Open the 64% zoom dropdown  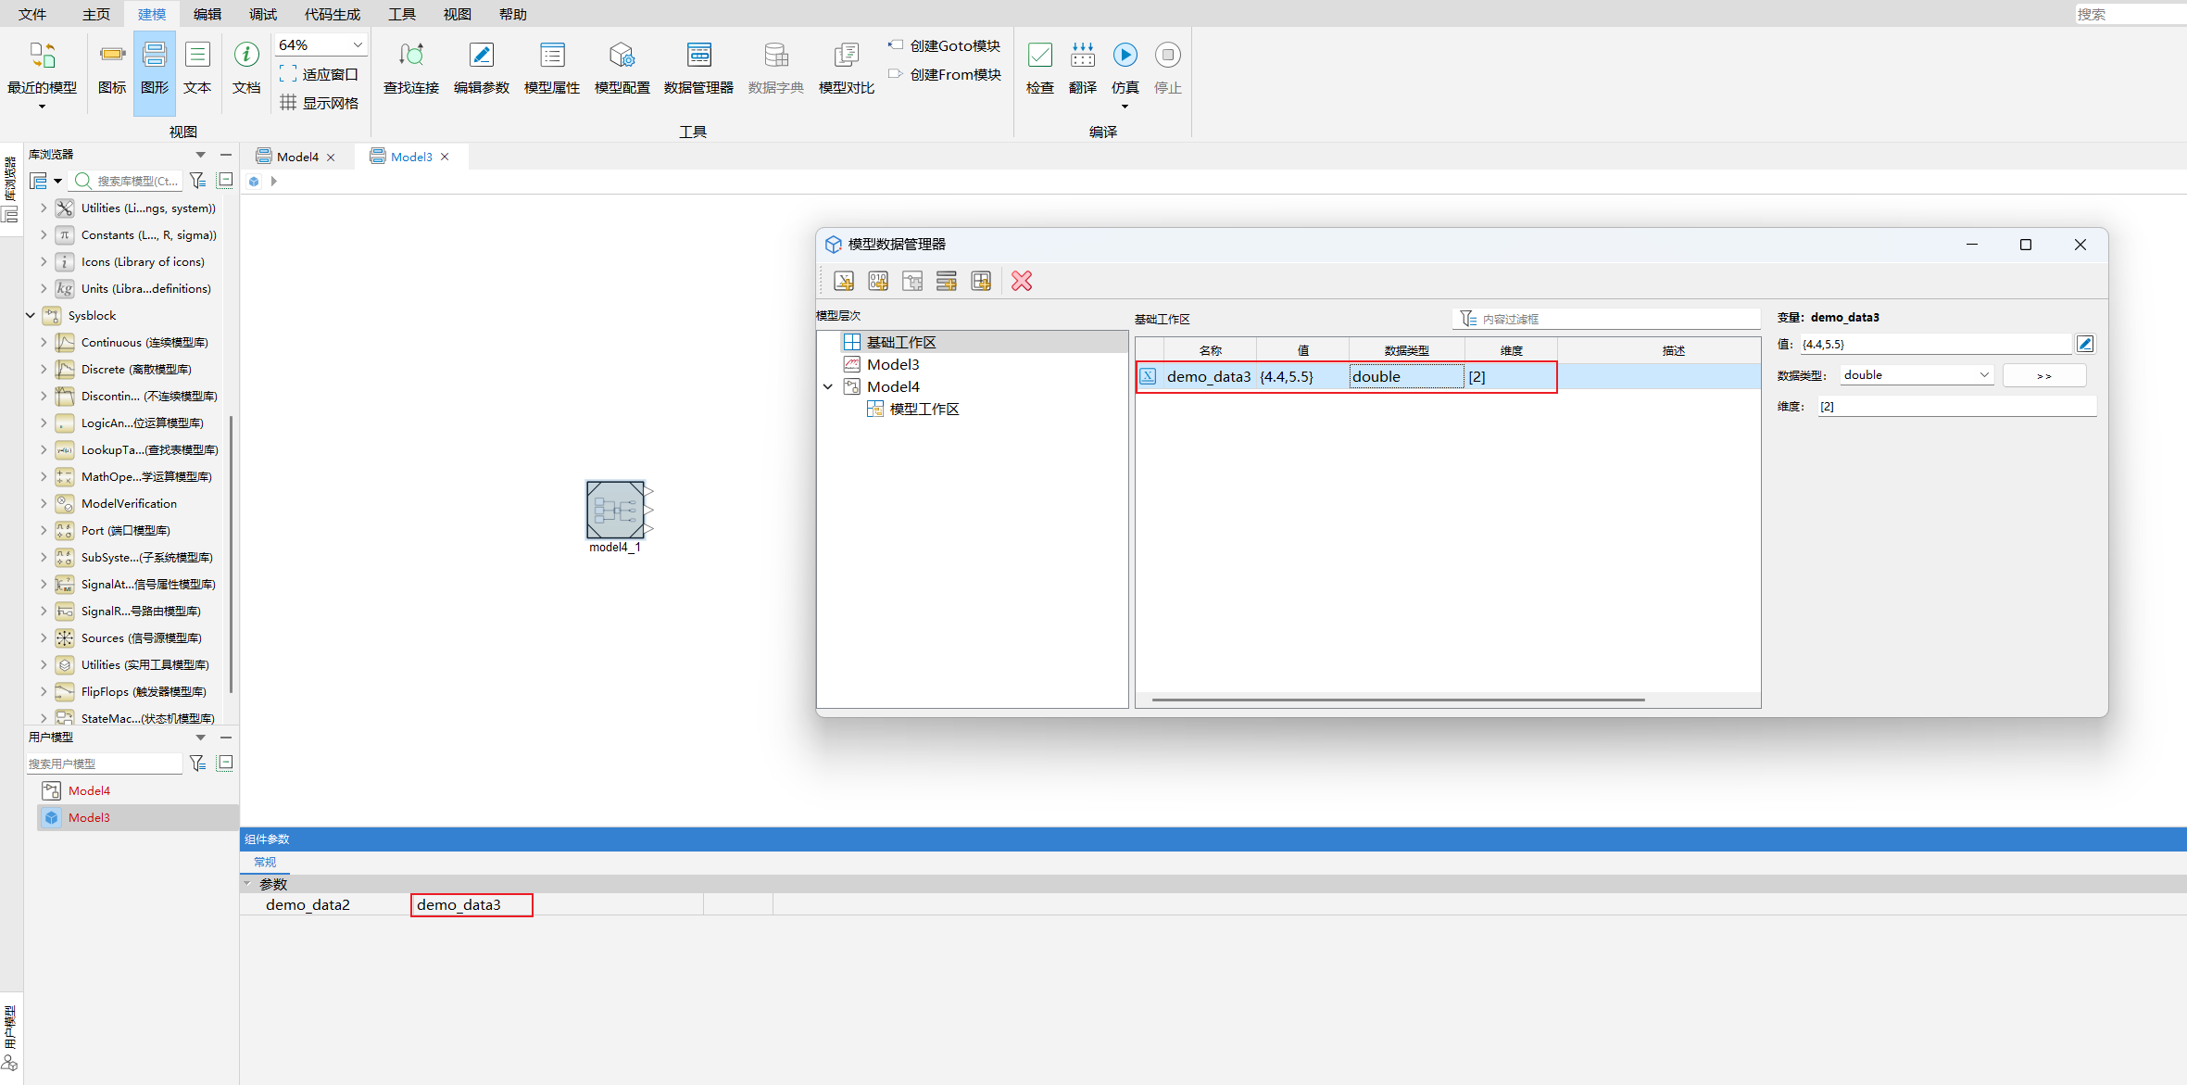(358, 44)
